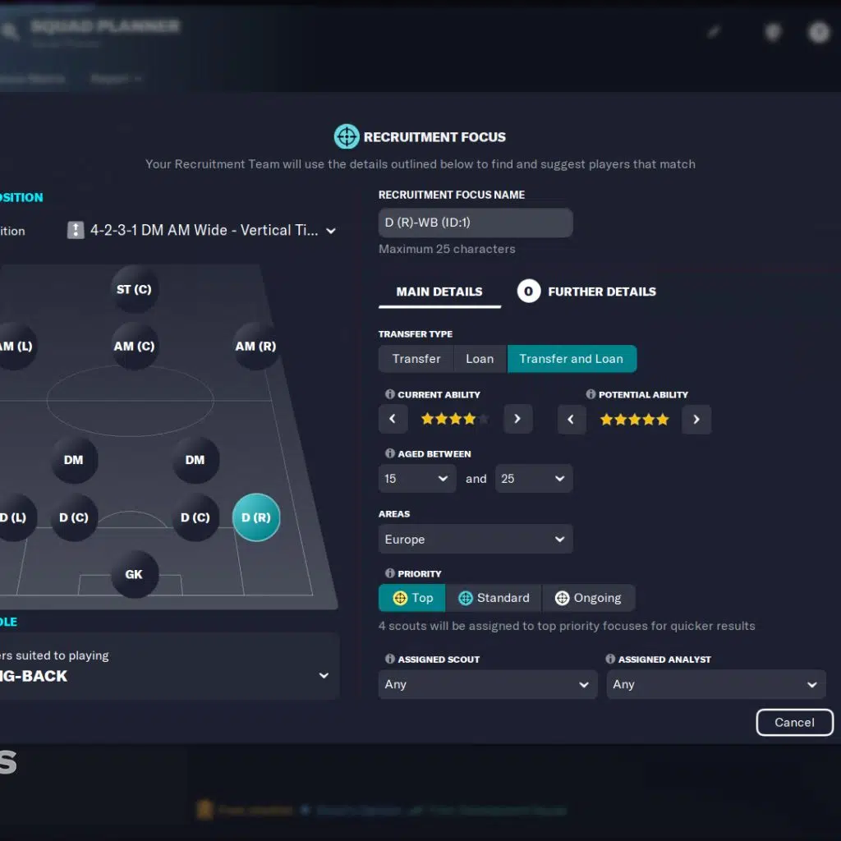Open the Assigned Scout dropdown

(487, 684)
